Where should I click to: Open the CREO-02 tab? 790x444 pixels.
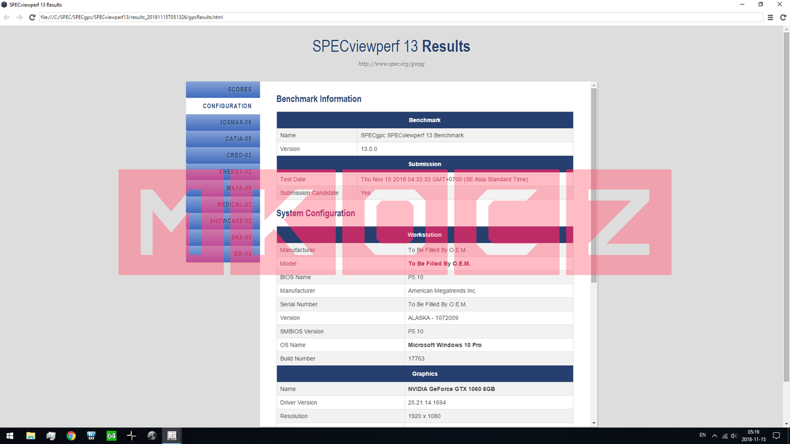[x=223, y=155]
